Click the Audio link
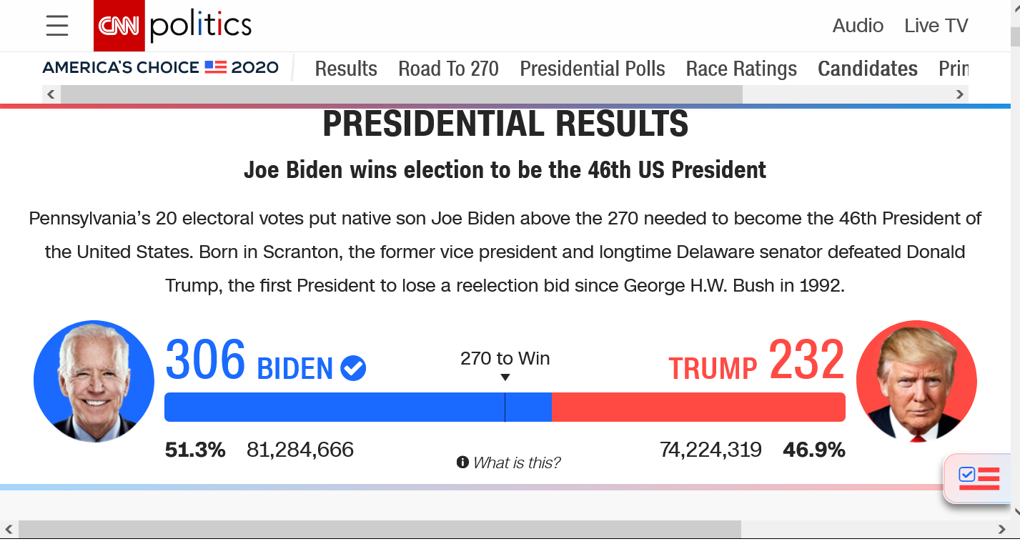1020x544 pixels. point(858,26)
